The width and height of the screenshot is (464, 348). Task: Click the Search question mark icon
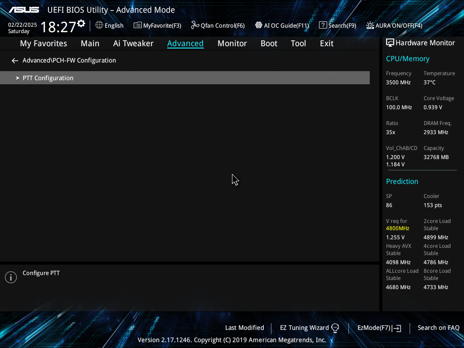coord(323,25)
